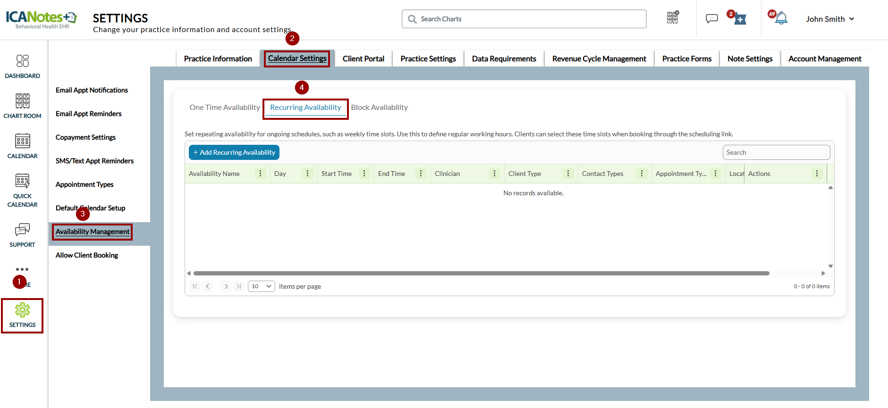Open the Support sidebar icon
Screen dimensions: 888x408
22,230
